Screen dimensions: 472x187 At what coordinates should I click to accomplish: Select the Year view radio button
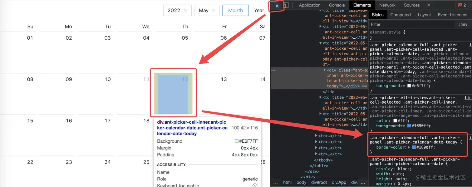pyautogui.click(x=259, y=10)
